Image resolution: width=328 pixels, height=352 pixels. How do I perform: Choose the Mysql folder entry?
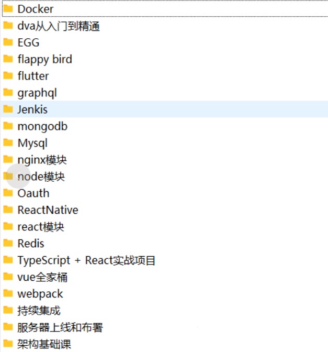(x=32, y=143)
